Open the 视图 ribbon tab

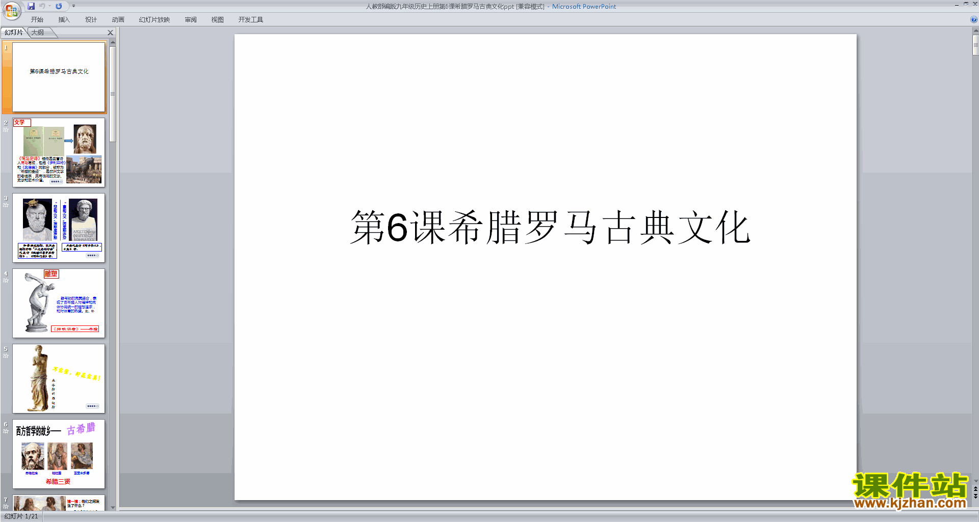[x=218, y=20]
